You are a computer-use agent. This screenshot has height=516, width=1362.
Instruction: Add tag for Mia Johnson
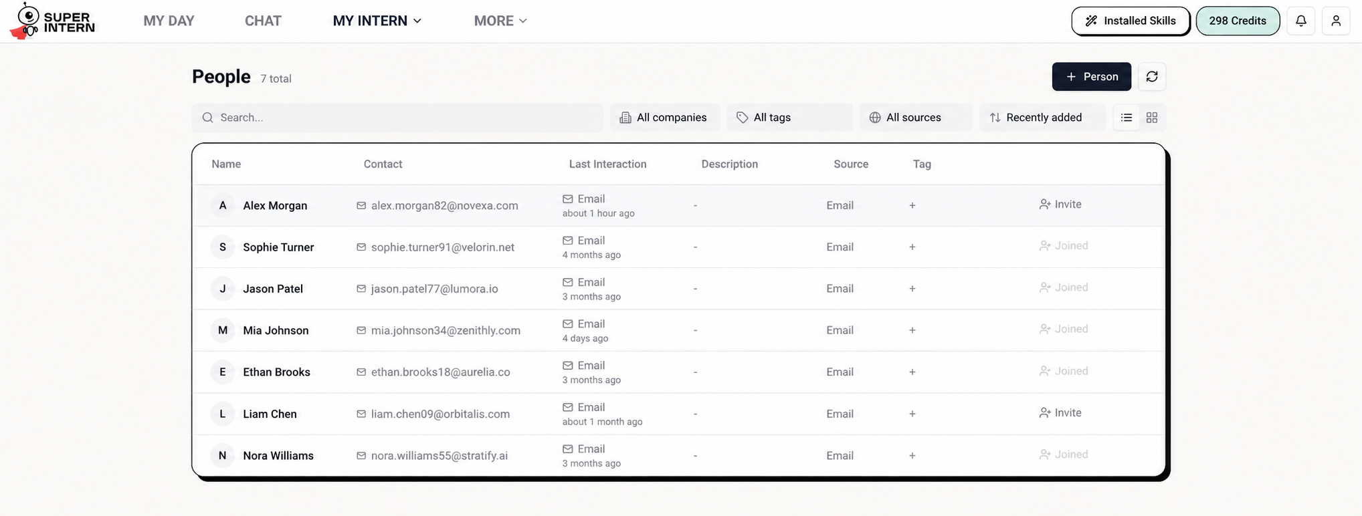tap(912, 330)
